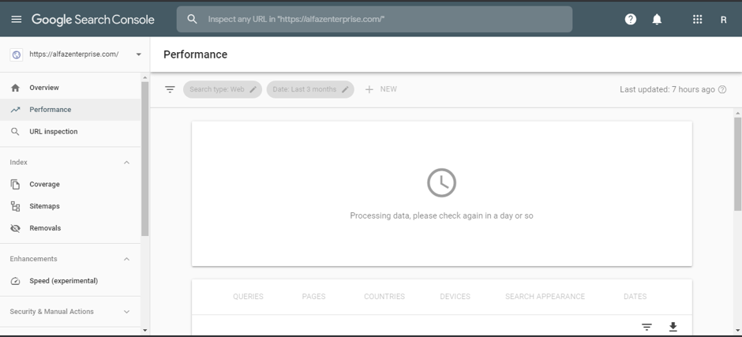
Task: Collapse the Index section
Action: coord(126,163)
